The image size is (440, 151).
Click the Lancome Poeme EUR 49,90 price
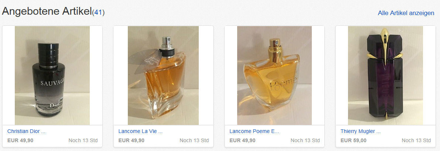tap(242, 140)
